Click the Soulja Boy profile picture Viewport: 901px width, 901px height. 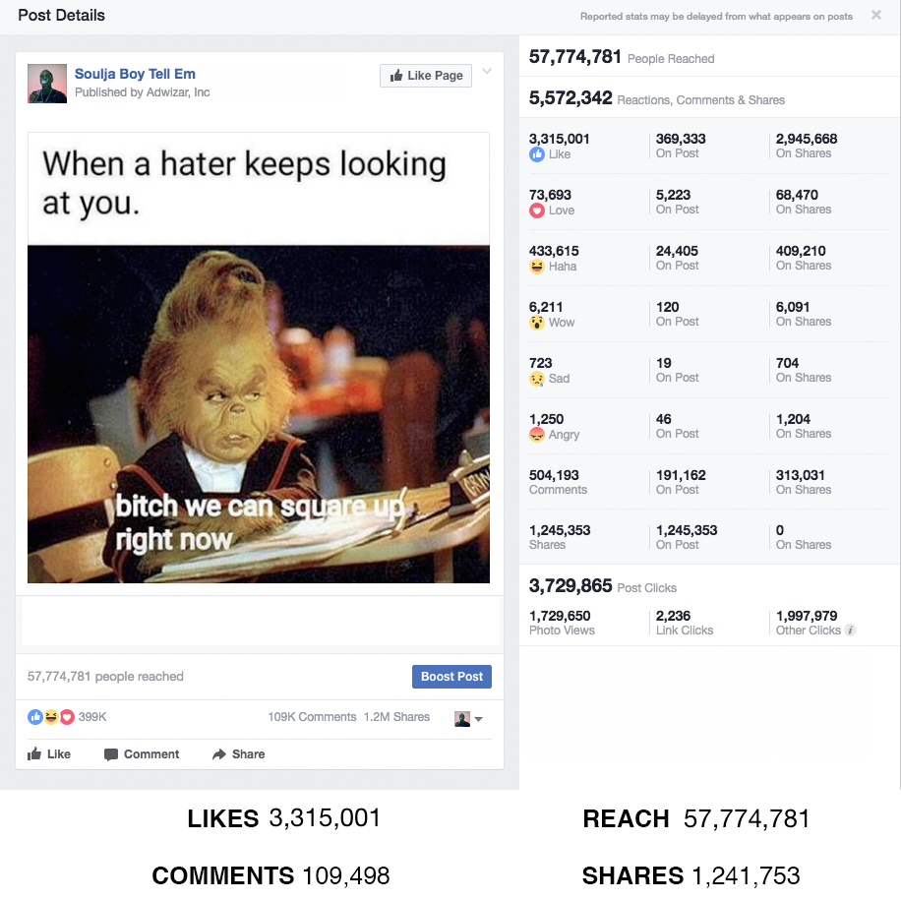[47, 84]
